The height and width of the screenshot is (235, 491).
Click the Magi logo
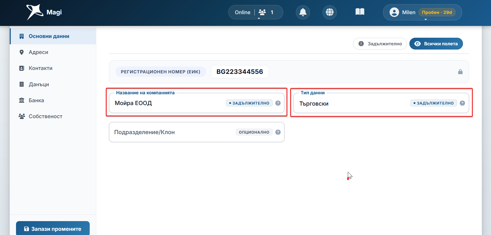click(x=44, y=12)
